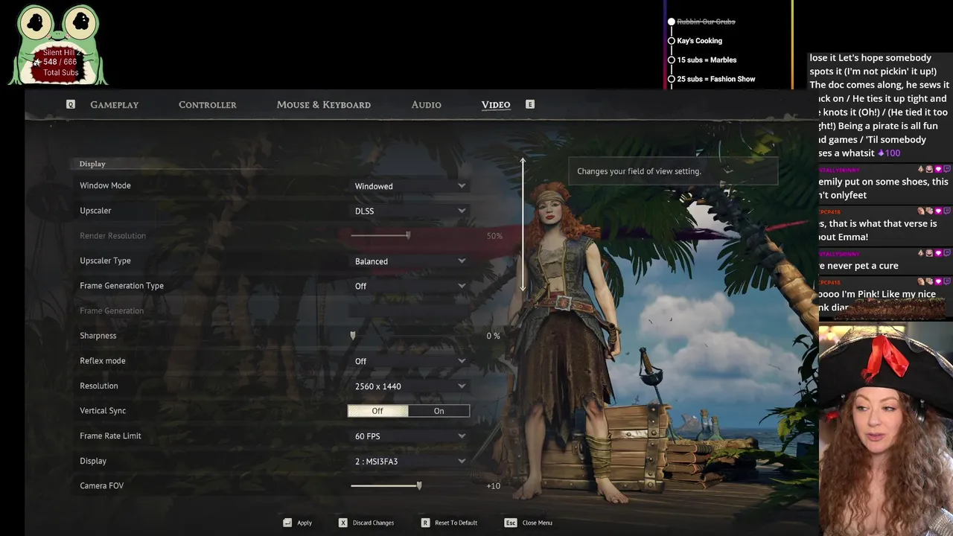
Task: Set Vertical Sync to On
Action: [x=439, y=411]
